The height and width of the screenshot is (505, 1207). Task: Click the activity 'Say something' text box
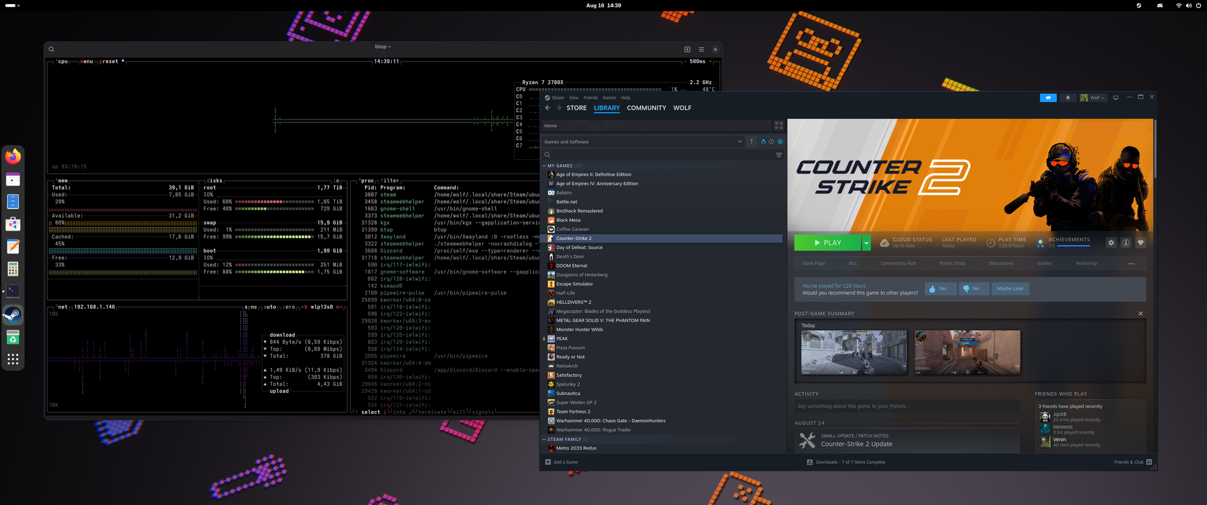[907, 406]
